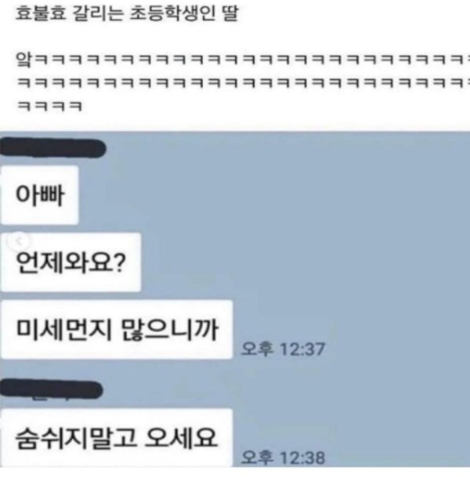Select the 아빠 chat bubble
Image resolution: width=470 pixels, height=477 pixels.
[x=39, y=195]
